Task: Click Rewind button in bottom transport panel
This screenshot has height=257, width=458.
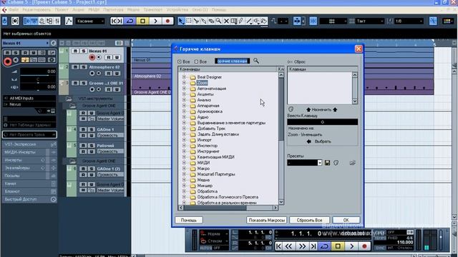Action: [288, 246]
